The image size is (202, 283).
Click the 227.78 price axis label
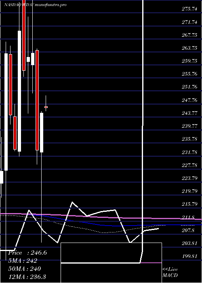pos(189,165)
